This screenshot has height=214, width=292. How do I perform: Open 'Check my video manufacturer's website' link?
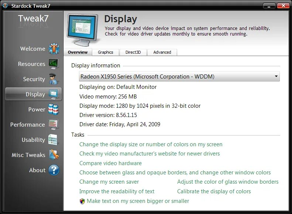click(150, 154)
